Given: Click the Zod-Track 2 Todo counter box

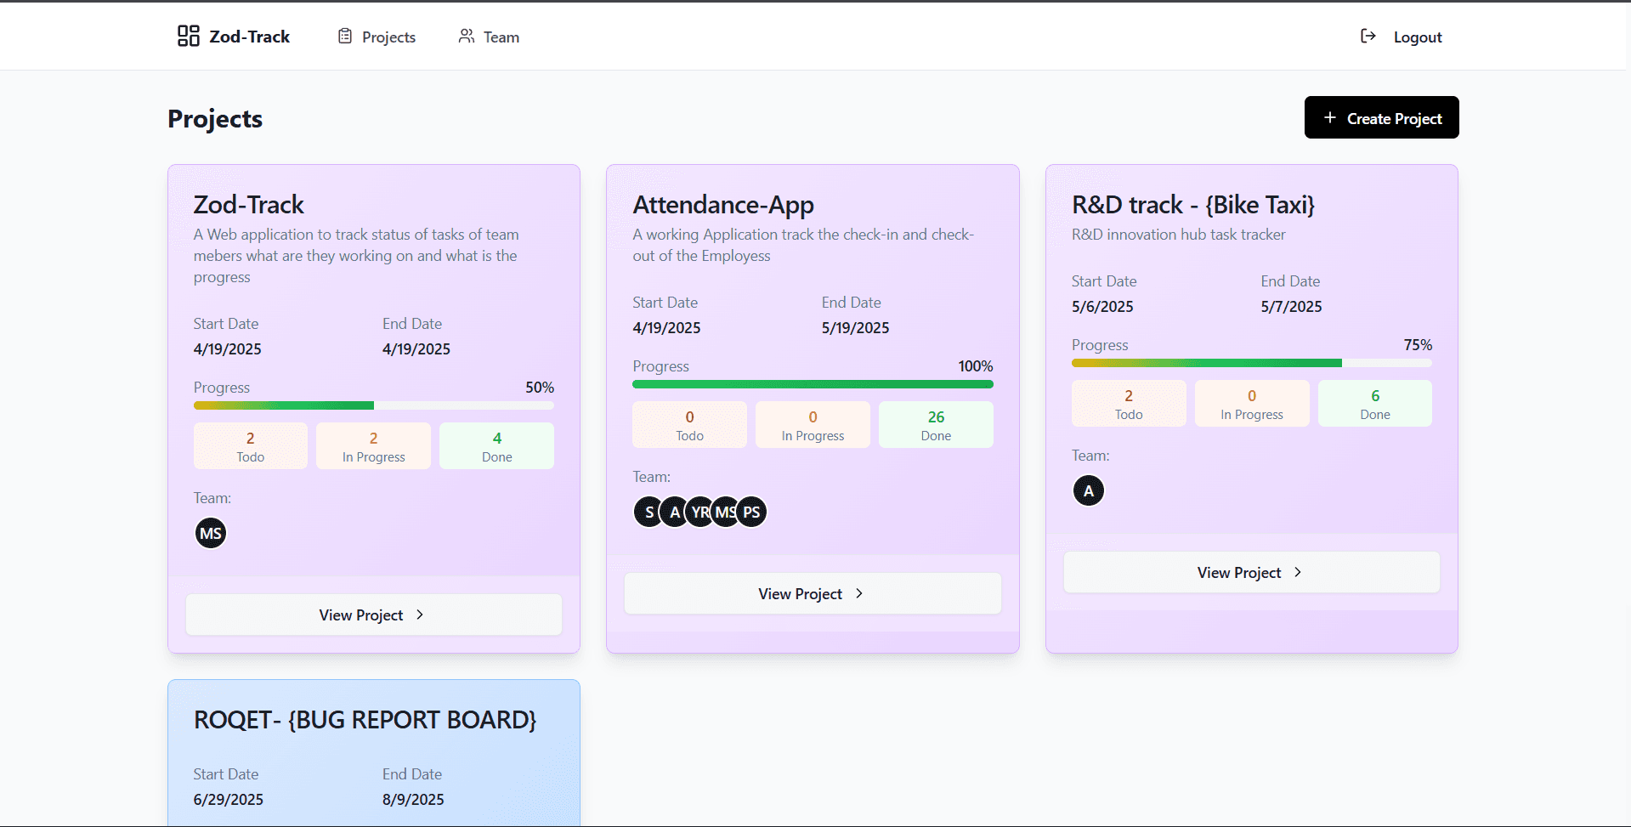Looking at the screenshot, I should point(251,446).
